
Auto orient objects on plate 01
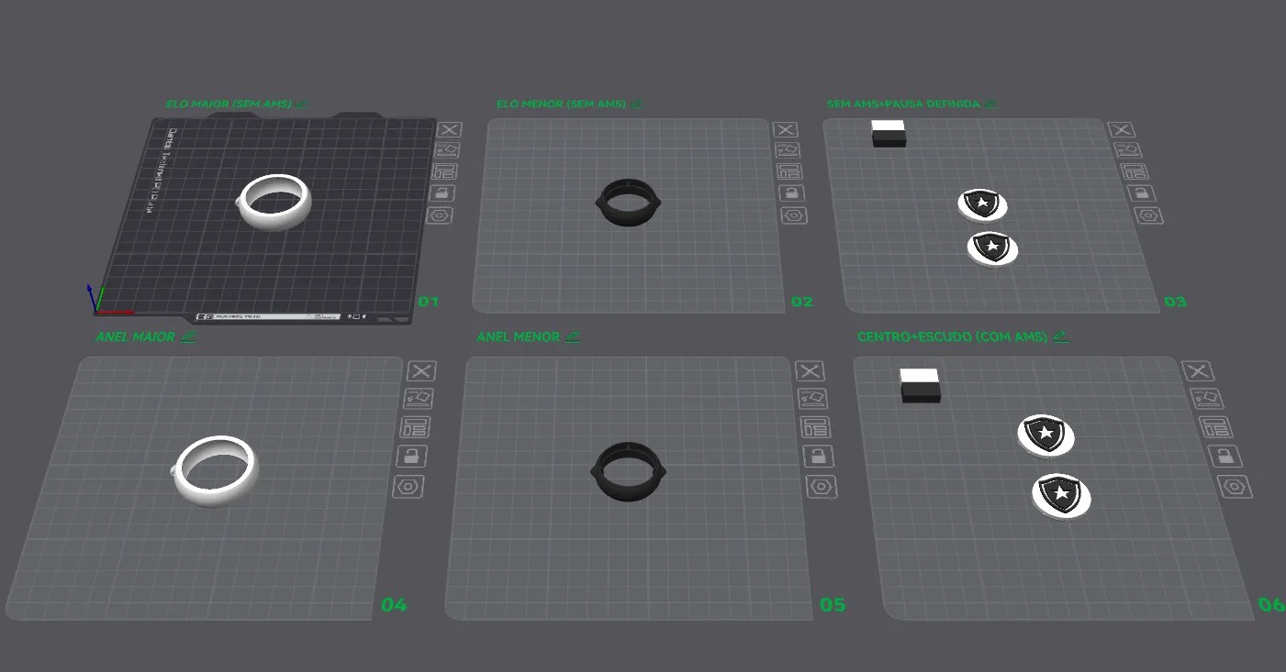click(447, 150)
